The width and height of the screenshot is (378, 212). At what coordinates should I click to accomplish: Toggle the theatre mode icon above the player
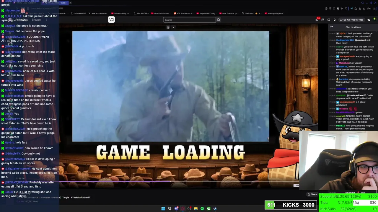(x=168, y=28)
